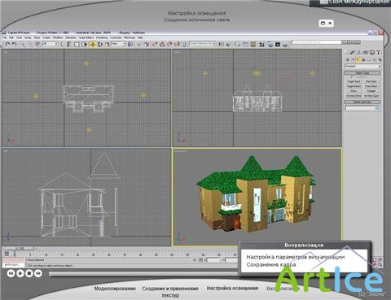Activate the Select Object arrow tool
391x300 pixels.
[62, 44]
